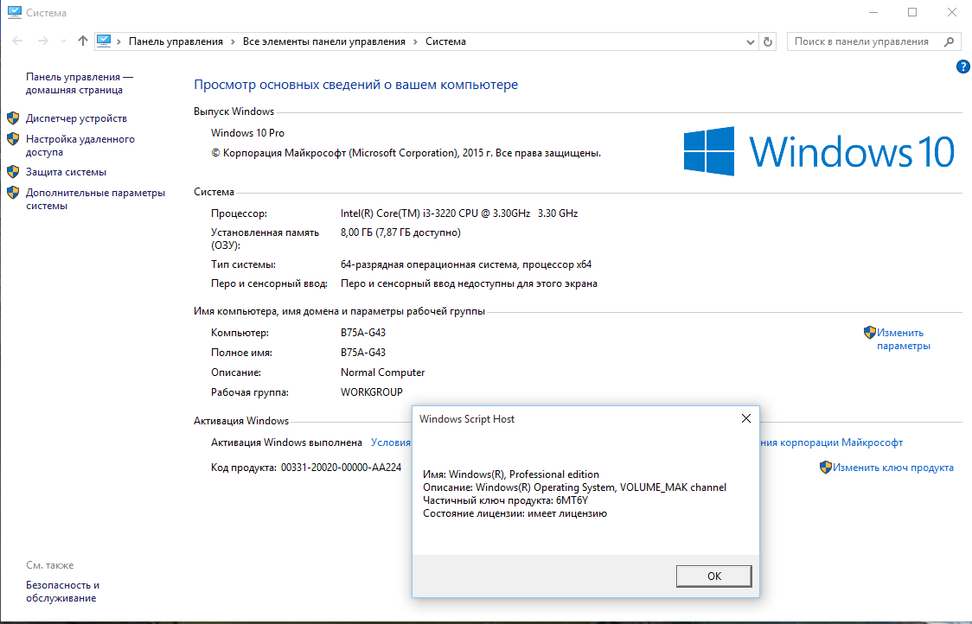Image resolution: width=972 pixels, height=624 pixels.
Task: Open recent locations dropdown arrow
Action: point(63,41)
